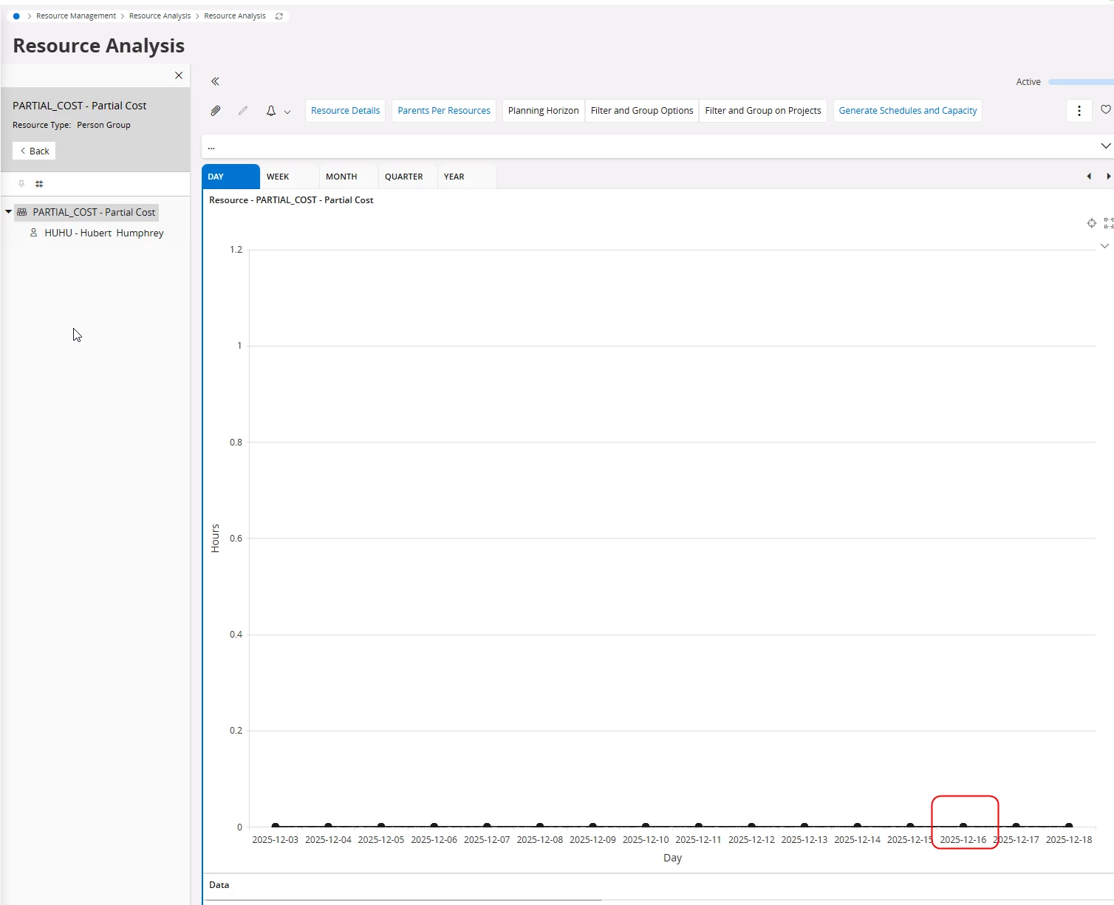Collapse panel with double chevron icon
Image resolution: width=1114 pixels, height=905 pixels.
coord(215,81)
